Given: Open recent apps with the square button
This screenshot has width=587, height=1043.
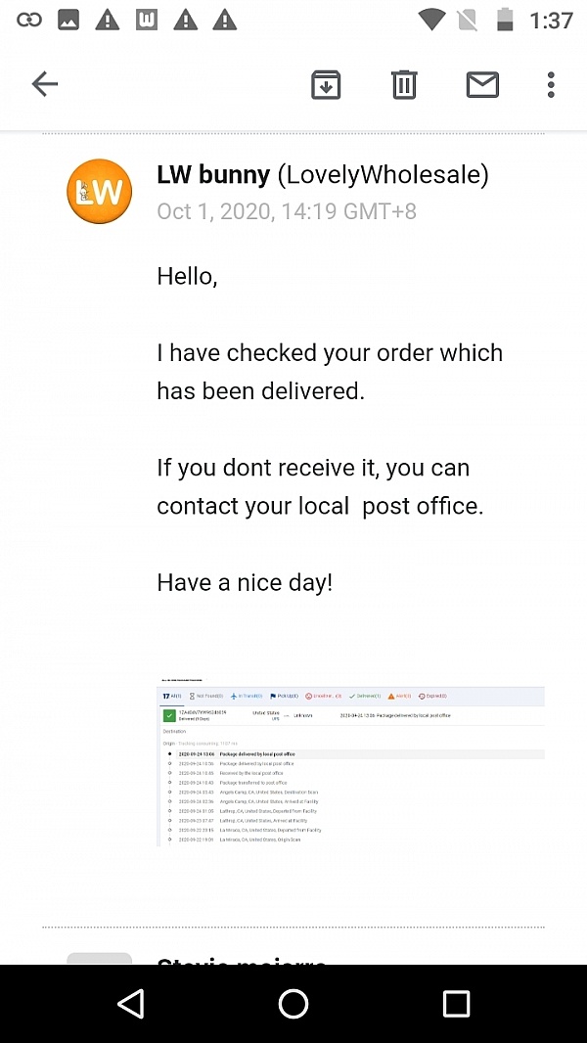Looking at the screenshot, I should [x=456, y=1003].
